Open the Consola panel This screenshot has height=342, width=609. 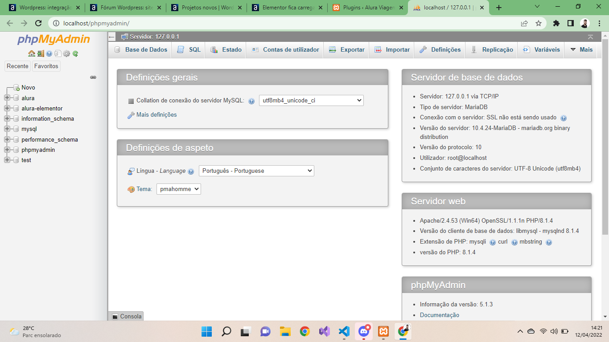click(x=126, y=316)
